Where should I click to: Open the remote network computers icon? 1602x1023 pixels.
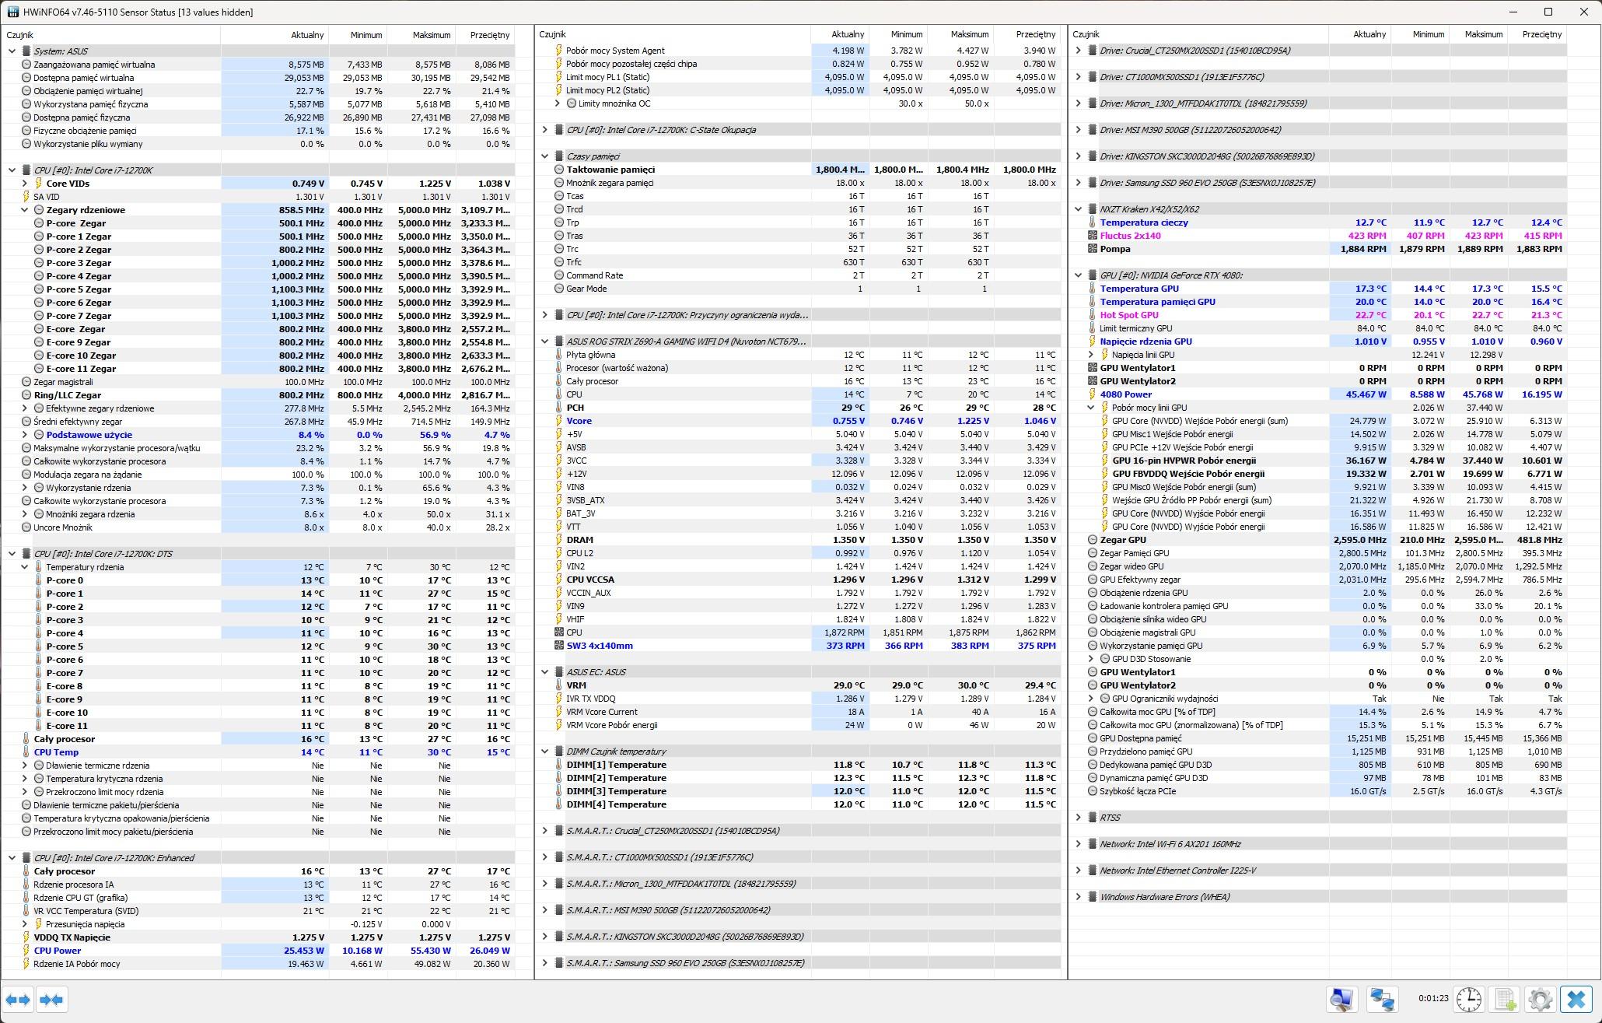pyautogui.click(x=1382, y=1000)
